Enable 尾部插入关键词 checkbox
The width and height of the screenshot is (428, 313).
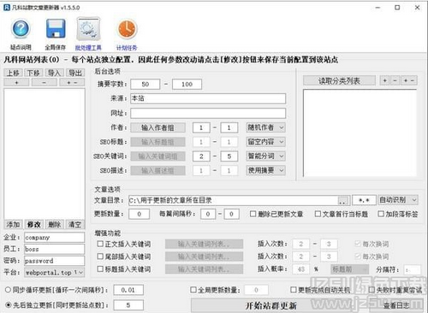(x=100, y=257)
